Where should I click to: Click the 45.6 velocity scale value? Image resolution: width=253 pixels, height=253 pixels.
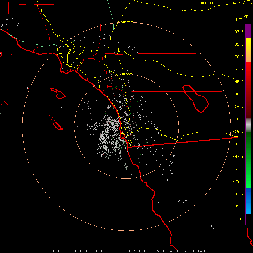pyautogui.click(x=239, y=82)
